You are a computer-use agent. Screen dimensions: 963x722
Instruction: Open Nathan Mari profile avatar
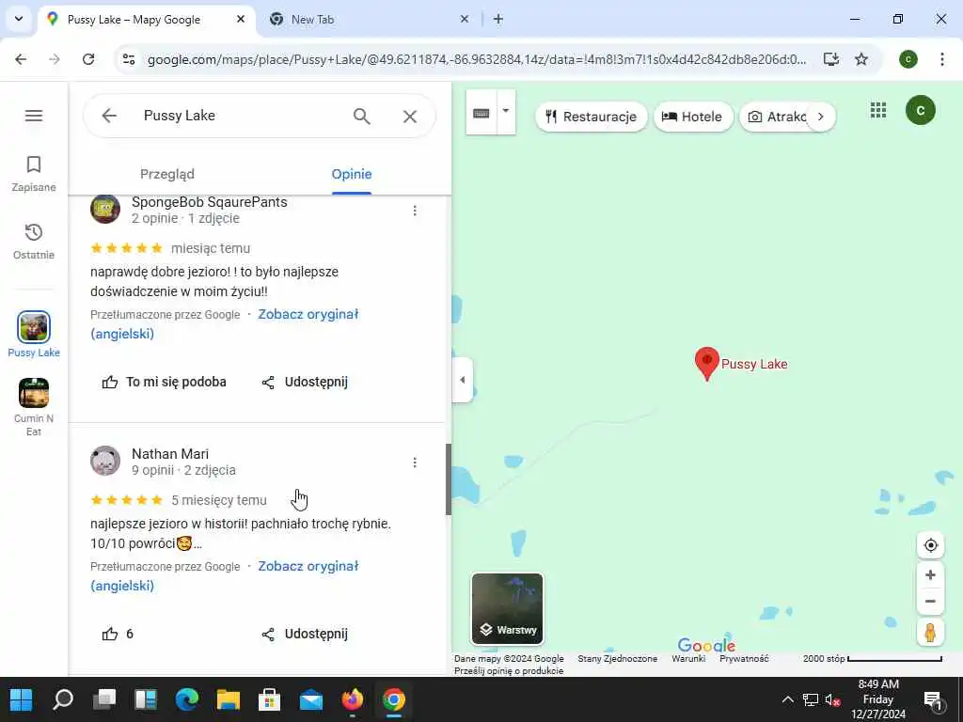(x=105, y=461)
